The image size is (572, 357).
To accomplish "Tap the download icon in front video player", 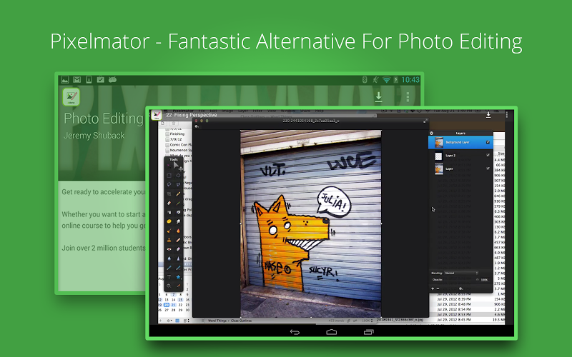I will [x=488, y=115].
